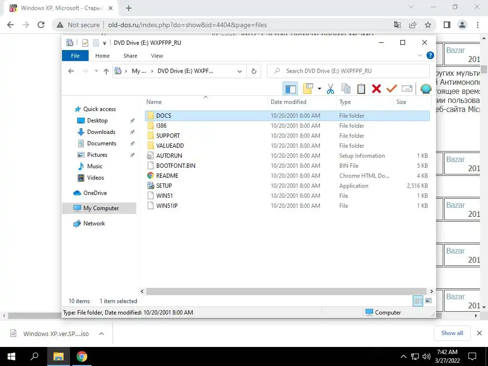Open the Share ribbon tab
The image size is (488, 366).
[130, 56]
